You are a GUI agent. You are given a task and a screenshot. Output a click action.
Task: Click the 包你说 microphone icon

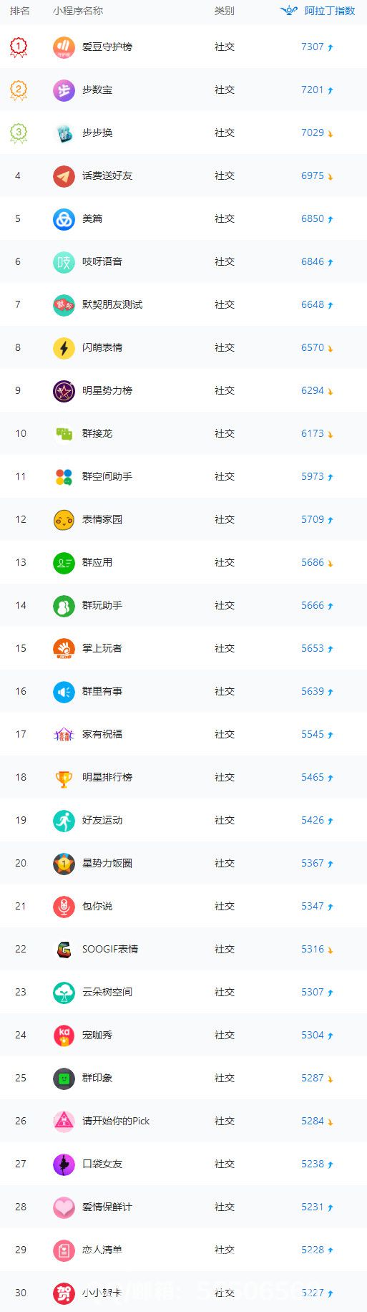tap(64, 907)
